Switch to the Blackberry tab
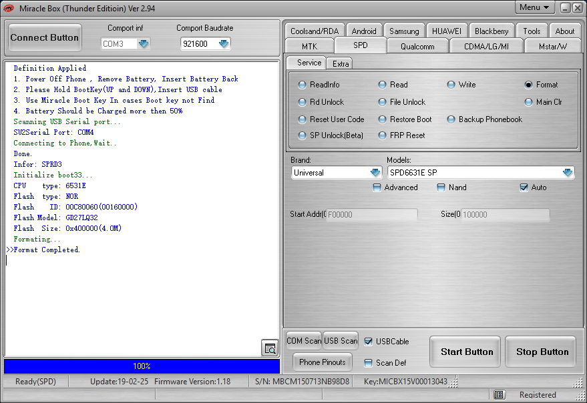The height and width of the screenshot is (403, 587). point(492,31)
